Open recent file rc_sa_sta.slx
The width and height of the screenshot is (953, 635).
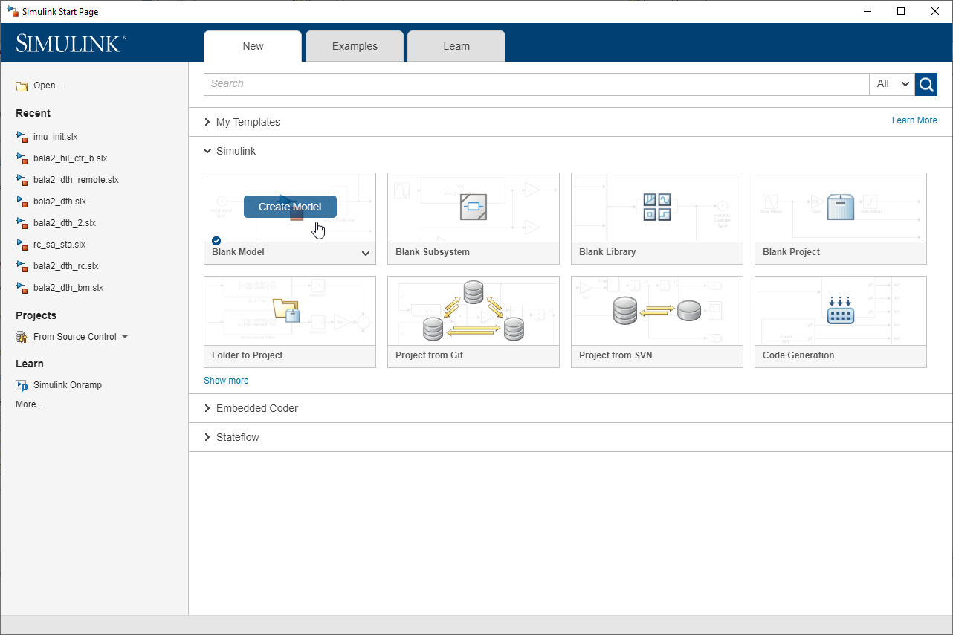coord(59,245)
